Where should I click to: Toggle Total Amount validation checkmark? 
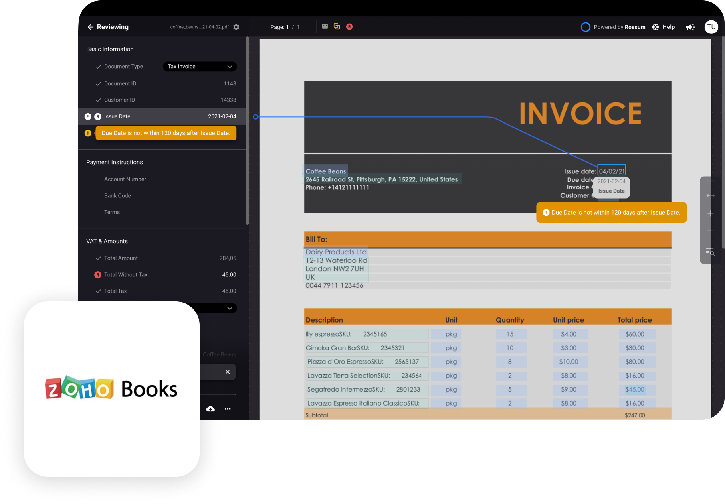[98, 258]
